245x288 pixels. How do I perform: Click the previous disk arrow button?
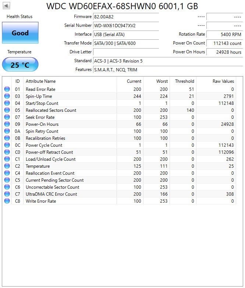[x=6, y=6]
